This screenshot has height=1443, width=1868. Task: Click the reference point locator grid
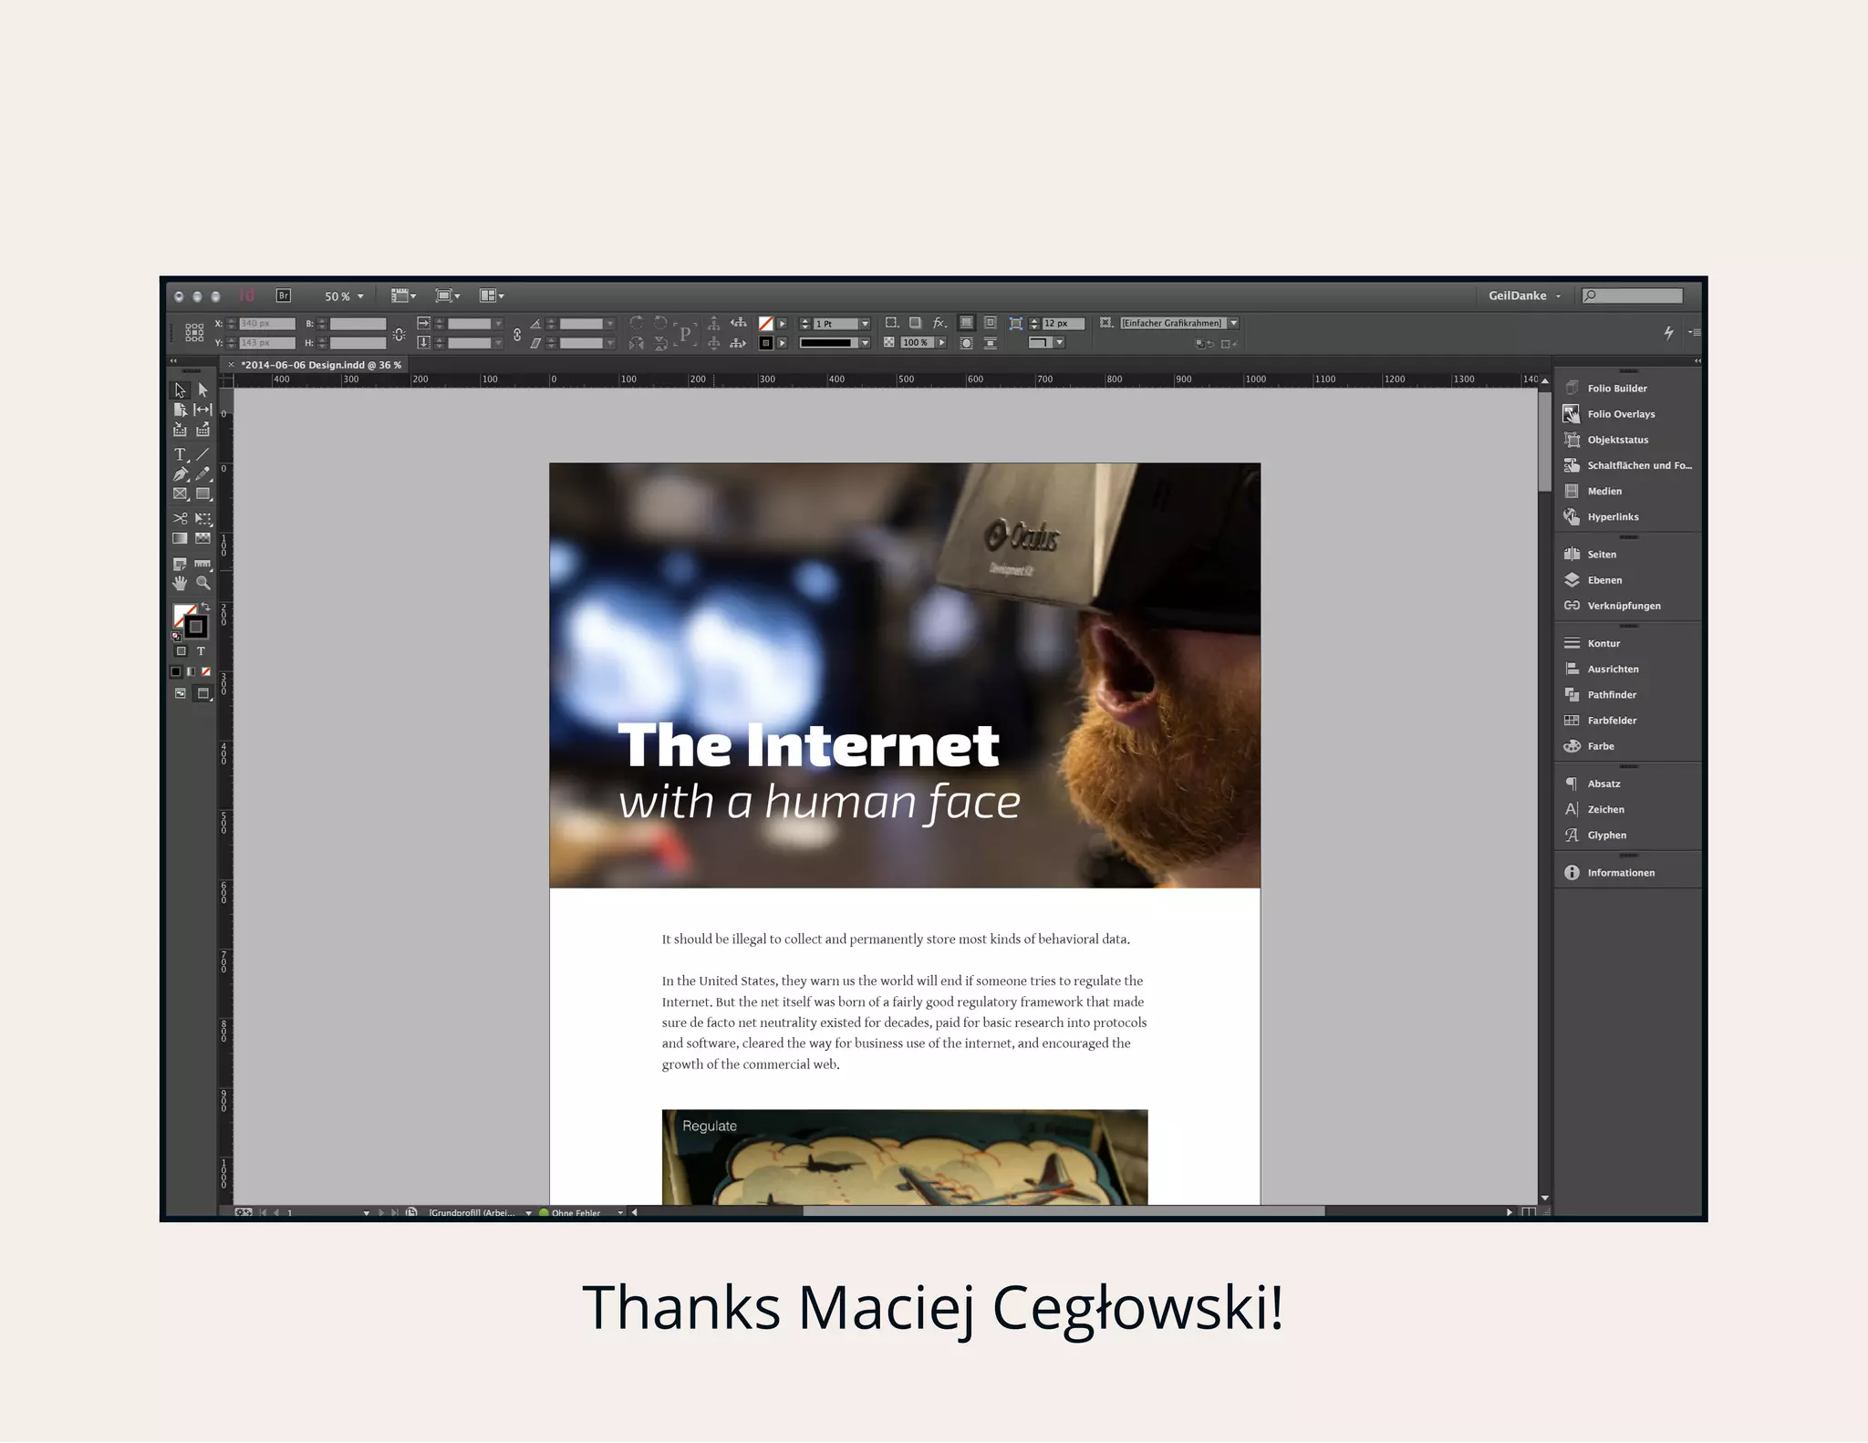[x=194, y=333]
